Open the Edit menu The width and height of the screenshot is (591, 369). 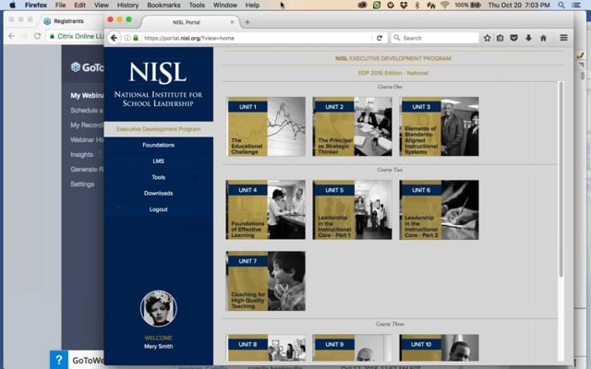pyautogui.click(x=79, y=5)
